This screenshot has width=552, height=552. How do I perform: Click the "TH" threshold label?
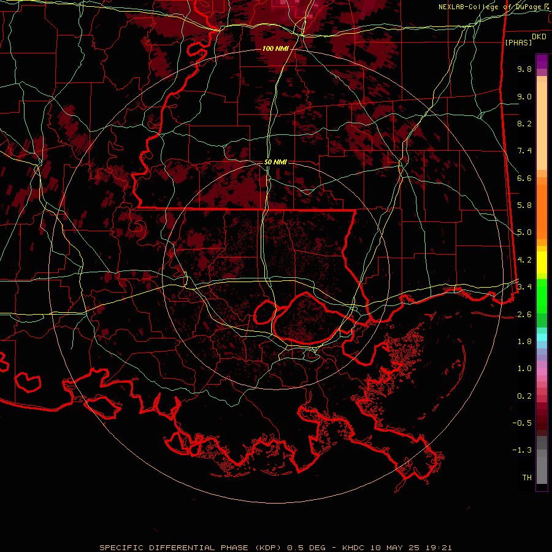tap(527, 478)
